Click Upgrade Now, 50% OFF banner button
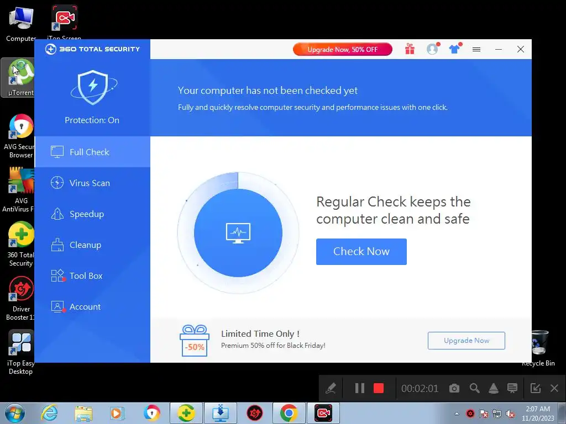 pos(343,49)
